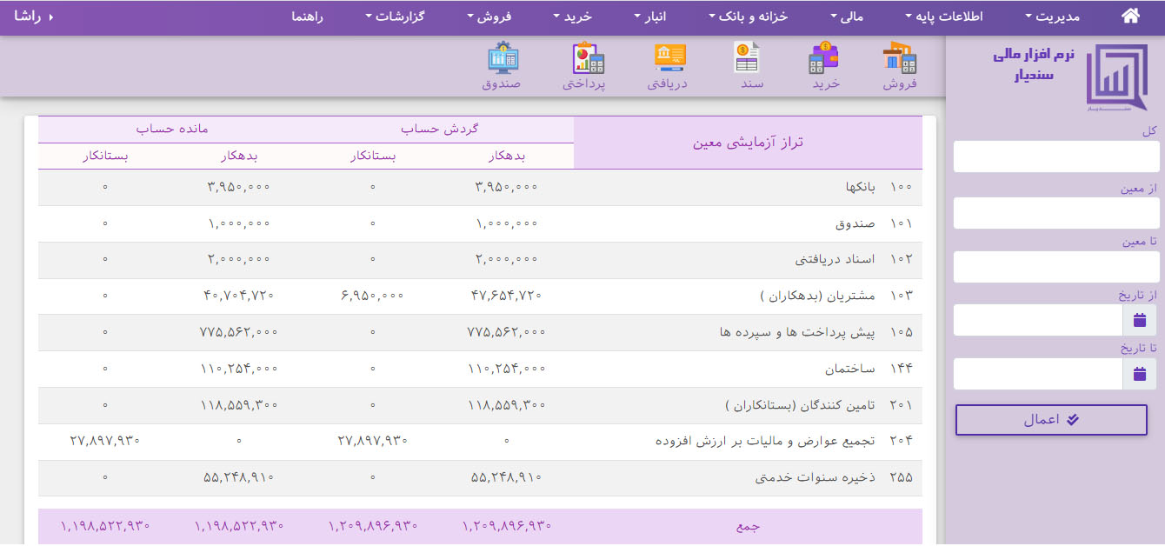Screen dimensions: 1165x546
Task: Open the دریافتی (Receipts) shortcut icon
Action: [x=668, y=64]
